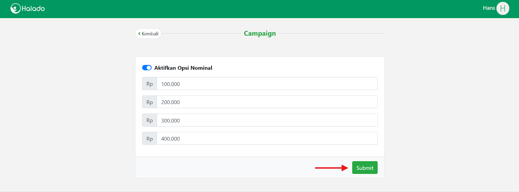
Task: Click the Rp prefix beside 100.000
Action: click(x=150, y=84)
